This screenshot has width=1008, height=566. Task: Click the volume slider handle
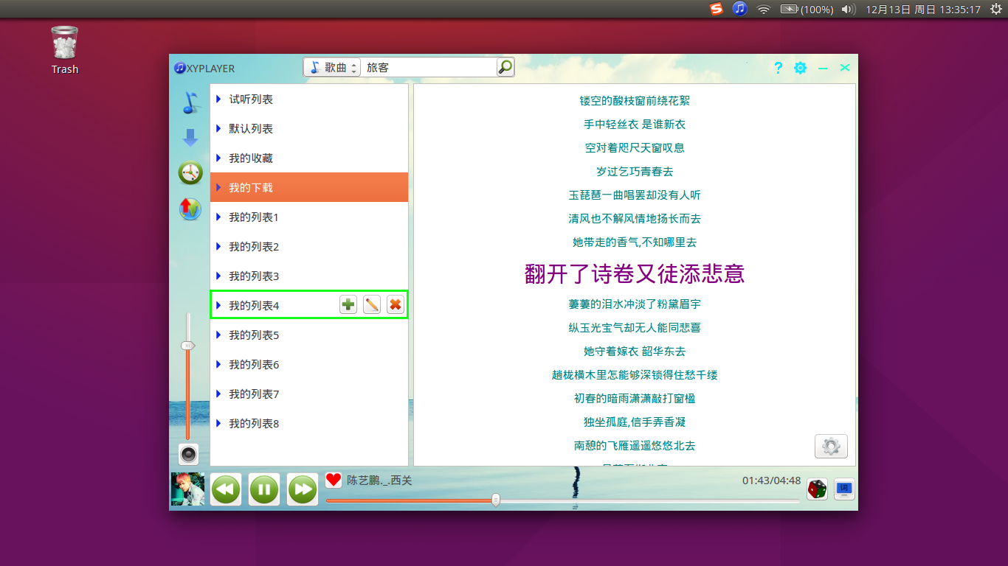pos(188,346)
